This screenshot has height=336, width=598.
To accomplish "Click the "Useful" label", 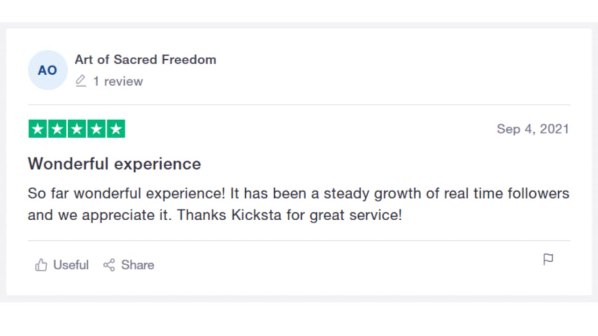I will pos(71,265).
